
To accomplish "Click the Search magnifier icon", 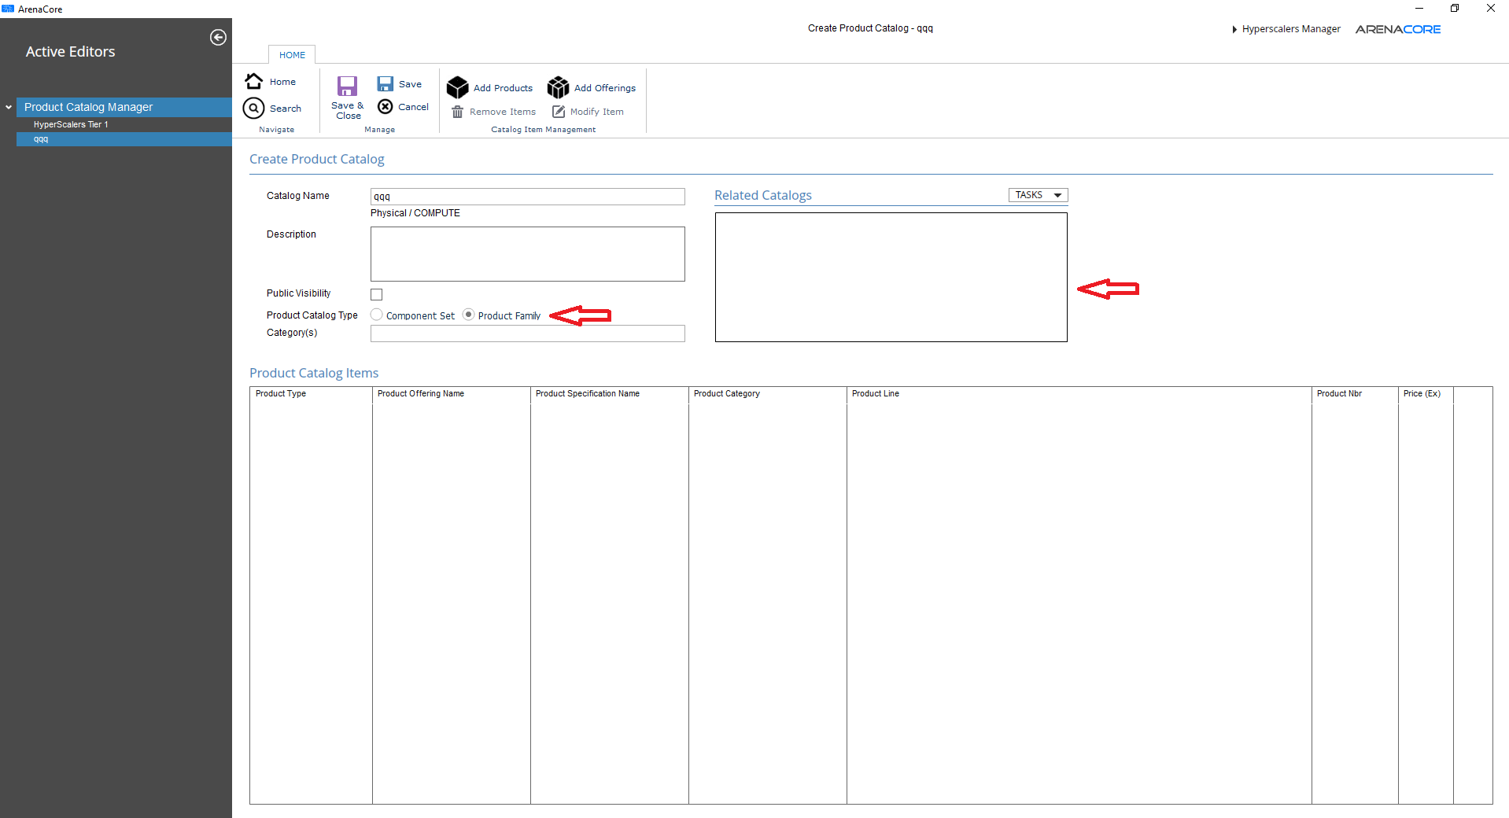I will (253, 108).
